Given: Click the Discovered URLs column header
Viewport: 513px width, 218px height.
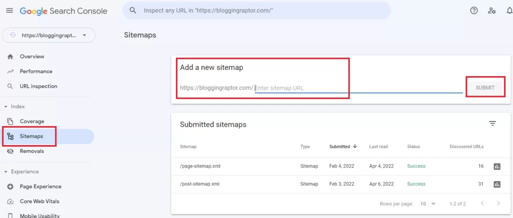Looking at the screenshot, I should pyautogui.click(x=466, y=146).
